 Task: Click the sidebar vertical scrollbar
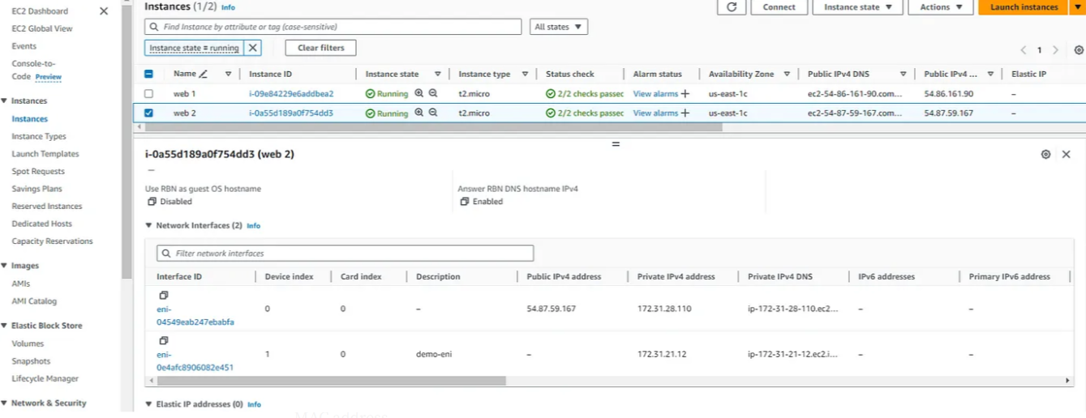[127, 139]
